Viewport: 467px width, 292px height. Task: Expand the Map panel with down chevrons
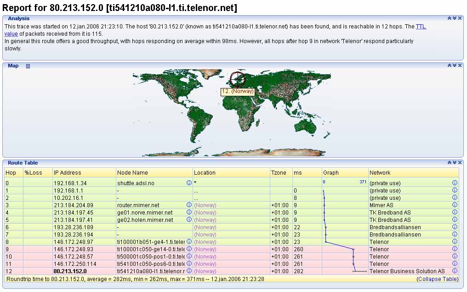pyautogui.click(x=455, y=66)
